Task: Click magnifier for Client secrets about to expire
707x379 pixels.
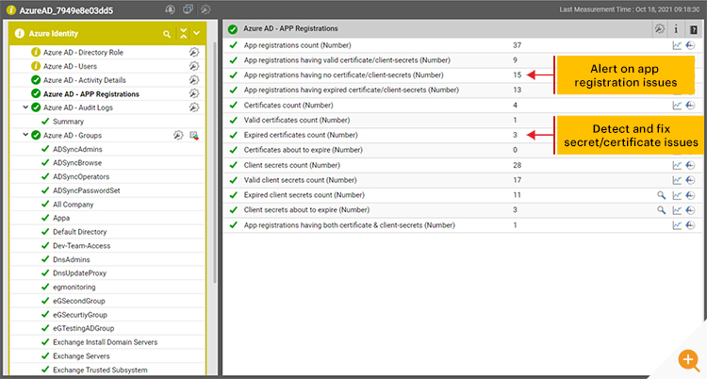Action: pos(661,210)
